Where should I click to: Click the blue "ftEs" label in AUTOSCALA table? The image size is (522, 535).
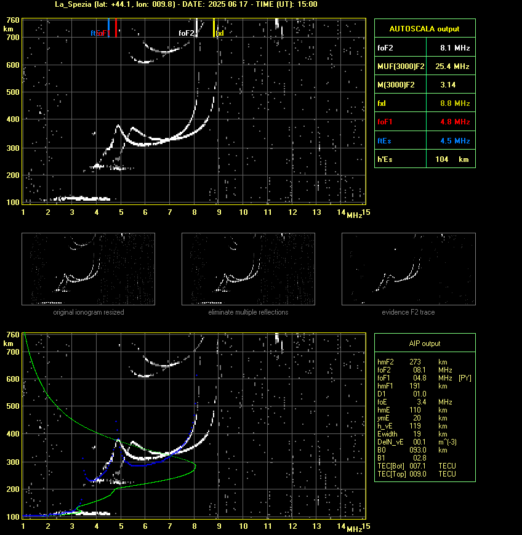pyautogui.click(x=384, y=141)
